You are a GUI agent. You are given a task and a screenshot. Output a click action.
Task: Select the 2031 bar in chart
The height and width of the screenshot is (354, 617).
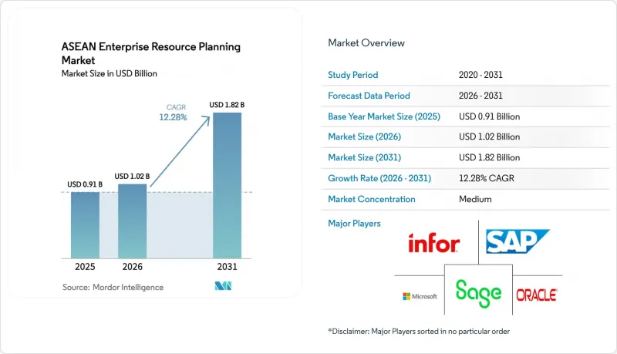coord(227,185)
